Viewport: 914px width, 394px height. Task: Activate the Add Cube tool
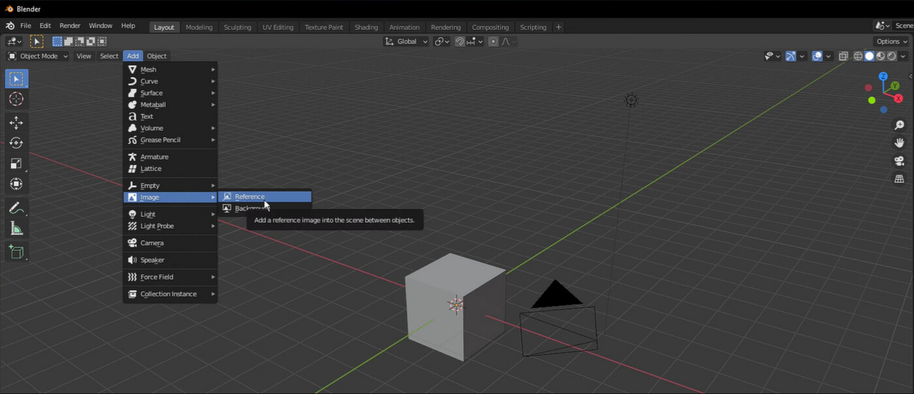(x=16, y=251)
